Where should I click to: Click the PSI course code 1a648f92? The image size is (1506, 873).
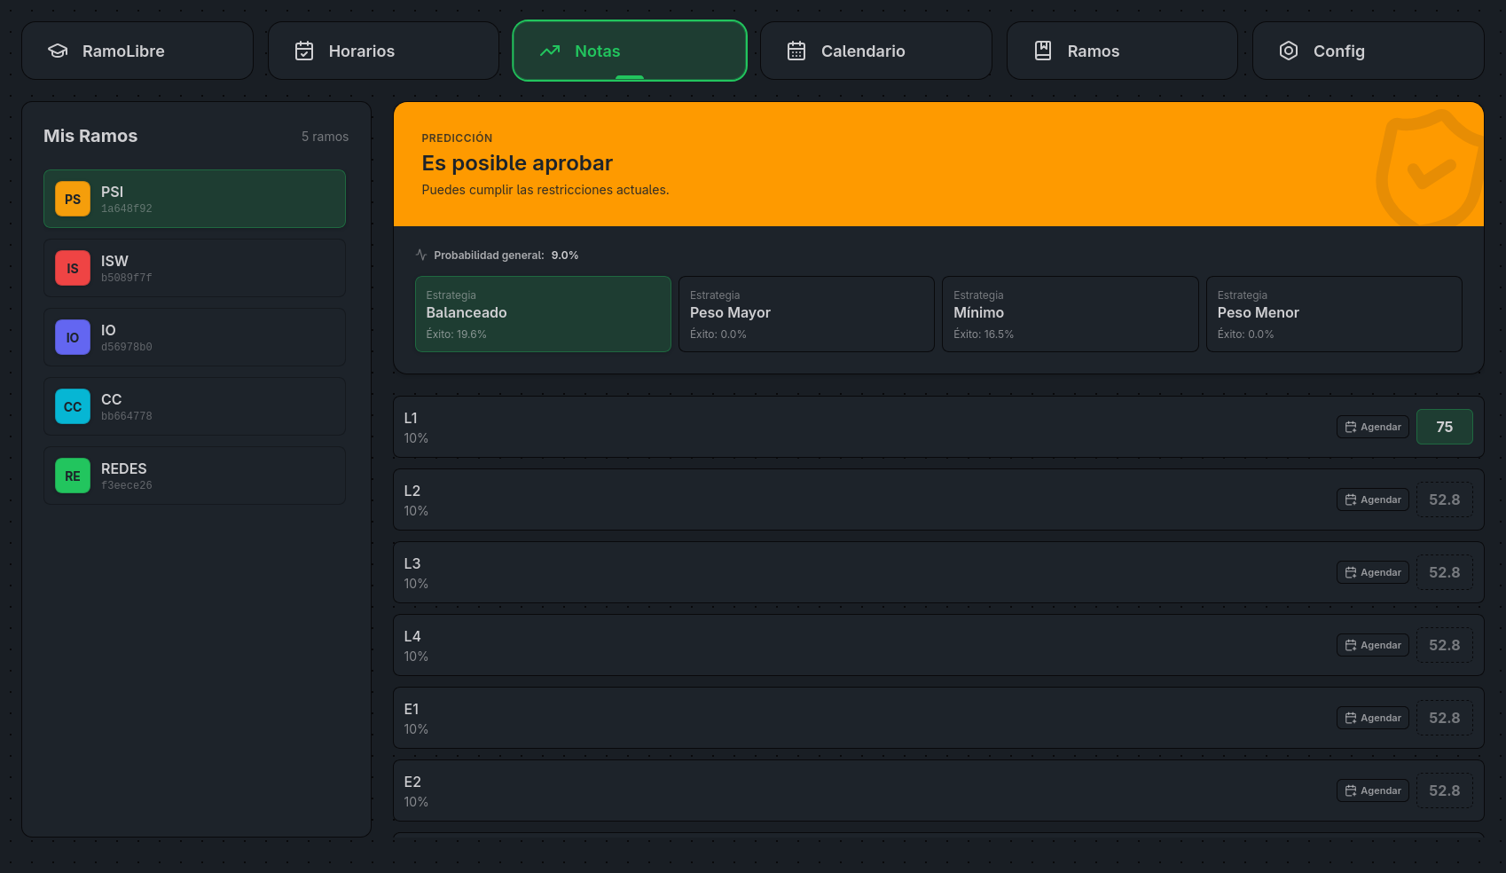pyautogui.click(x=127, y=209)
